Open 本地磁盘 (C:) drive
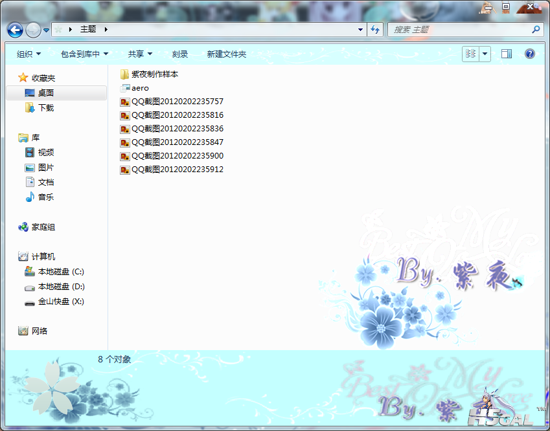 (60, 272)
